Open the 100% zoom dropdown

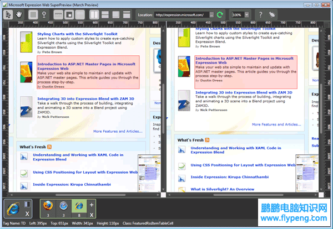click(246, 15)
